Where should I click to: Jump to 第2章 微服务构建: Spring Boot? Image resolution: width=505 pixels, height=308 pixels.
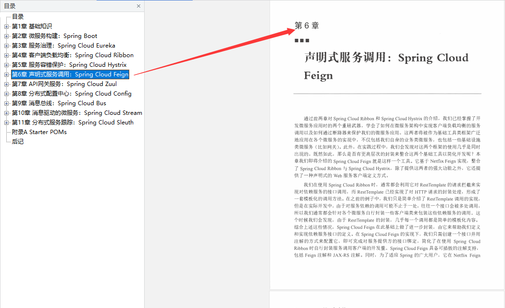pyautogui.click(x=54, y=36)
